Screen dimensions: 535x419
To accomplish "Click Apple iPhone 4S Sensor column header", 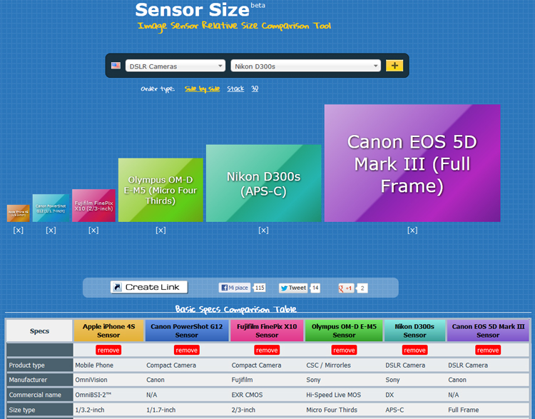I will coord(108,330).
